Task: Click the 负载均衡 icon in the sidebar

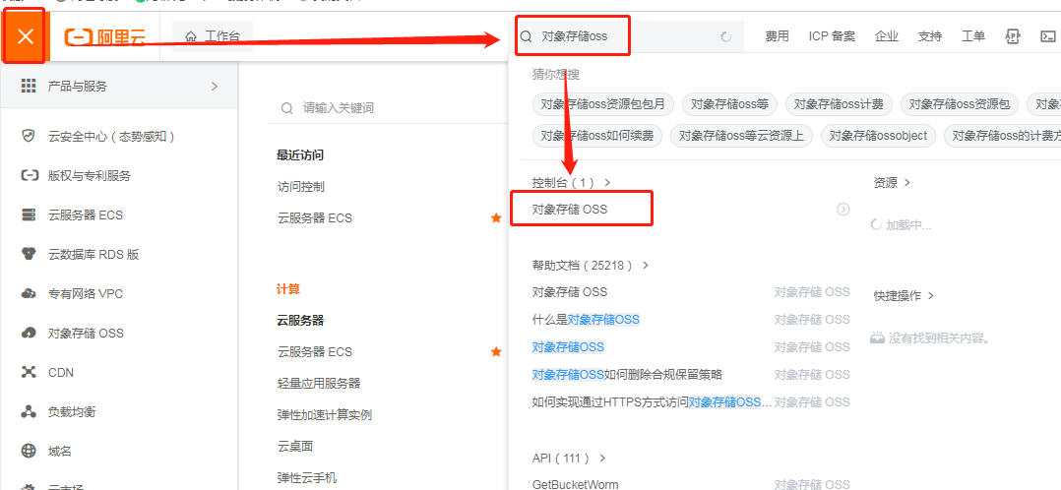Action: pos(29,411)
